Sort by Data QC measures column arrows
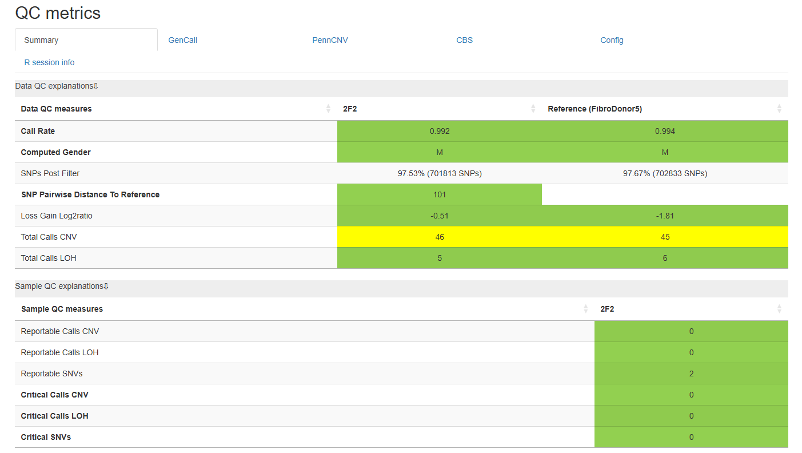 pyautogui.click(x=328, y=109)
